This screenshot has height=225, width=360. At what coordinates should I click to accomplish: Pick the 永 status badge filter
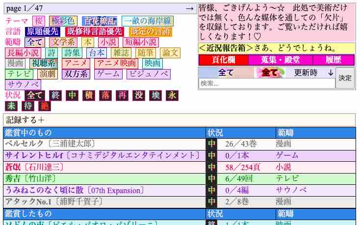(x=172, y=96)
